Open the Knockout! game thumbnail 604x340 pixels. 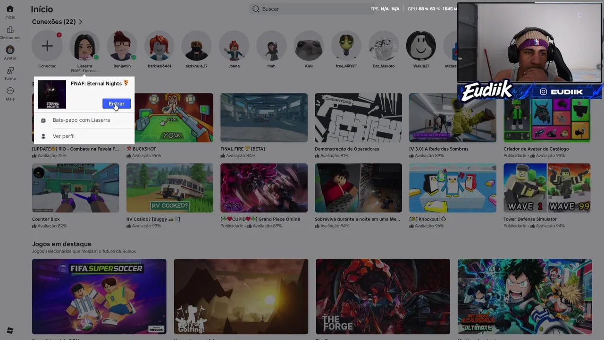pos(453,188)
